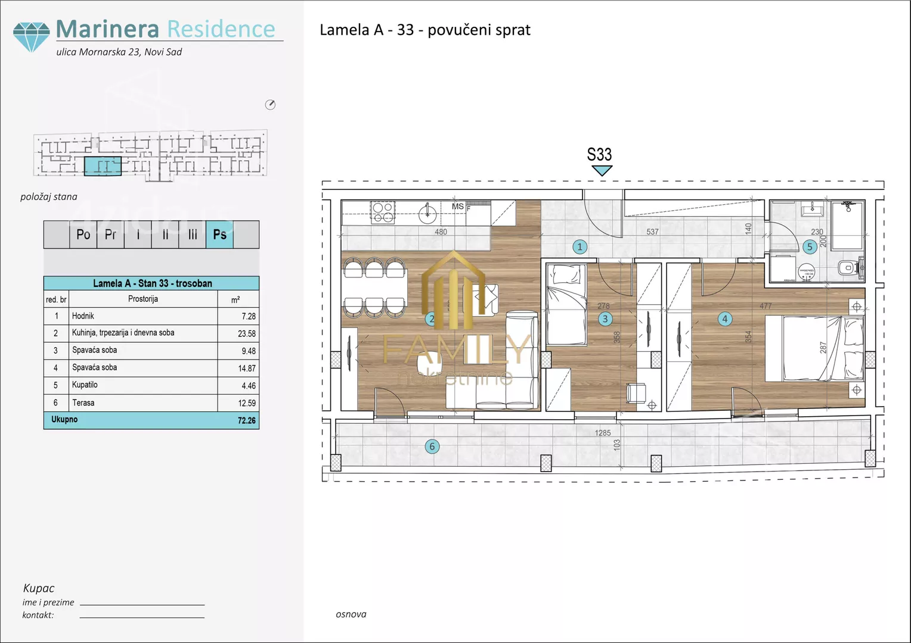Select room marker 3 in small bedroom
Viewport: 911px width, 643px height.
(x=605, y=319)
